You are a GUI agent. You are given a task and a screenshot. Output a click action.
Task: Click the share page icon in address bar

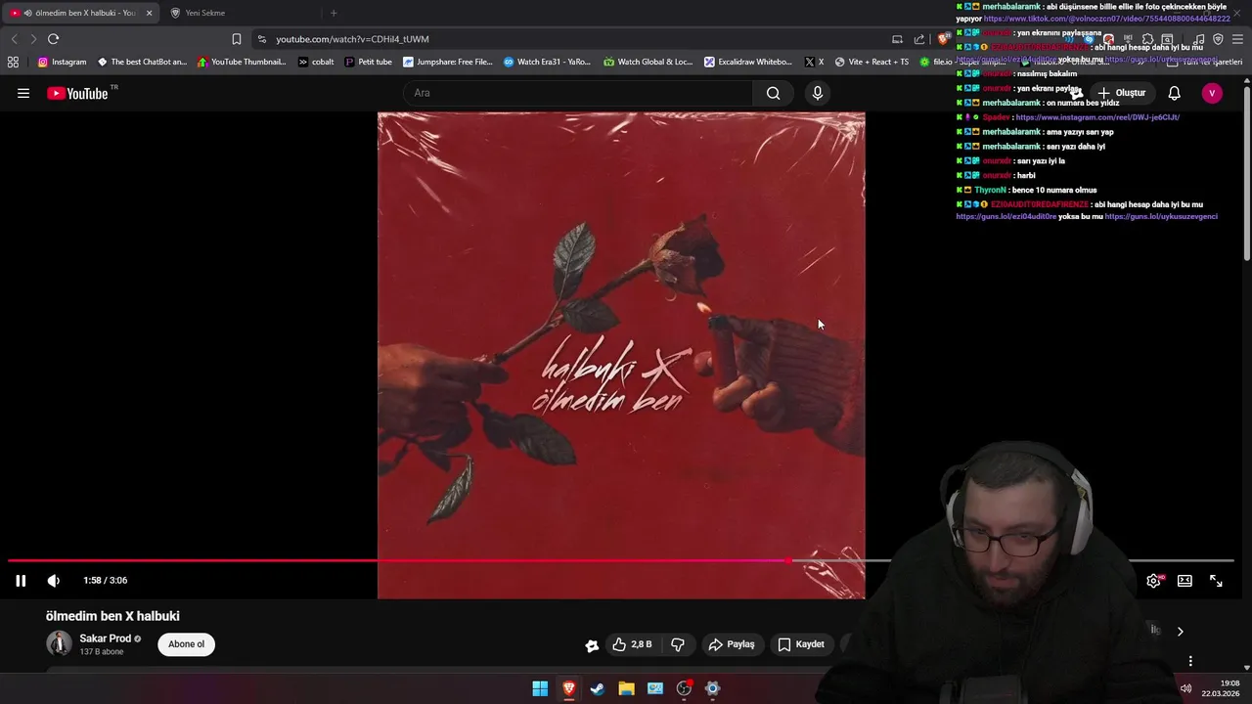(919, 39)
